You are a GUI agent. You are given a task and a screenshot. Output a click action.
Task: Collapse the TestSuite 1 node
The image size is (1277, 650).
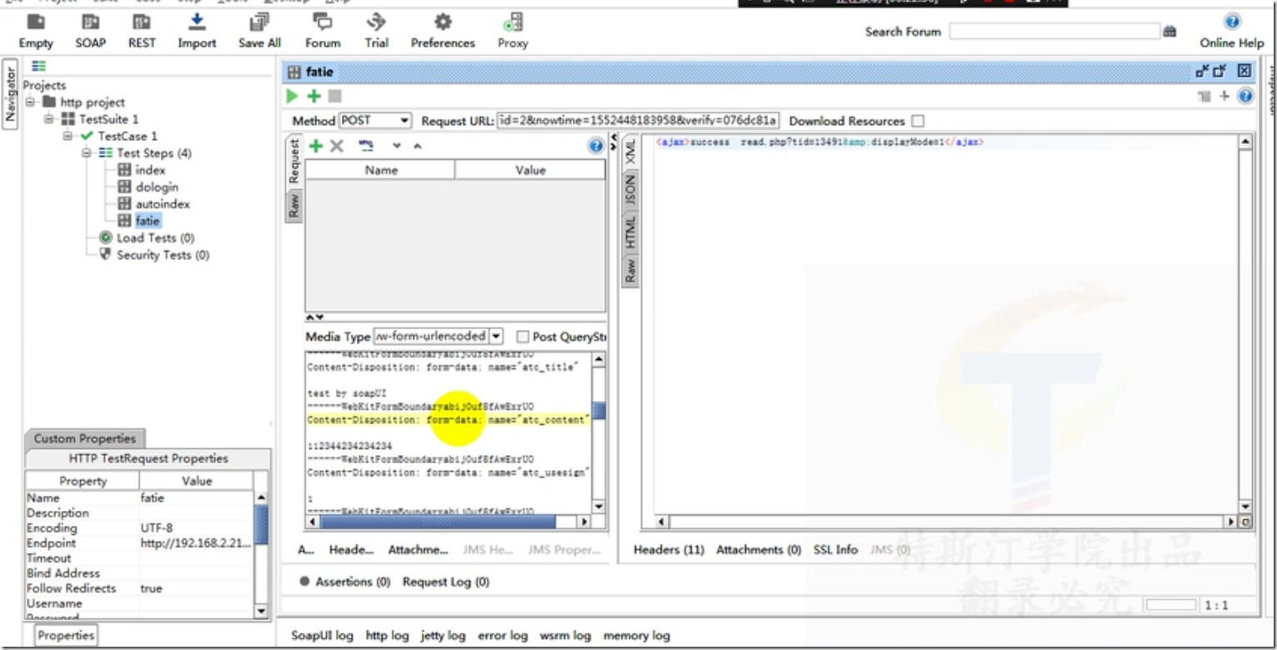pyautogui.click(x=49, y=119)
